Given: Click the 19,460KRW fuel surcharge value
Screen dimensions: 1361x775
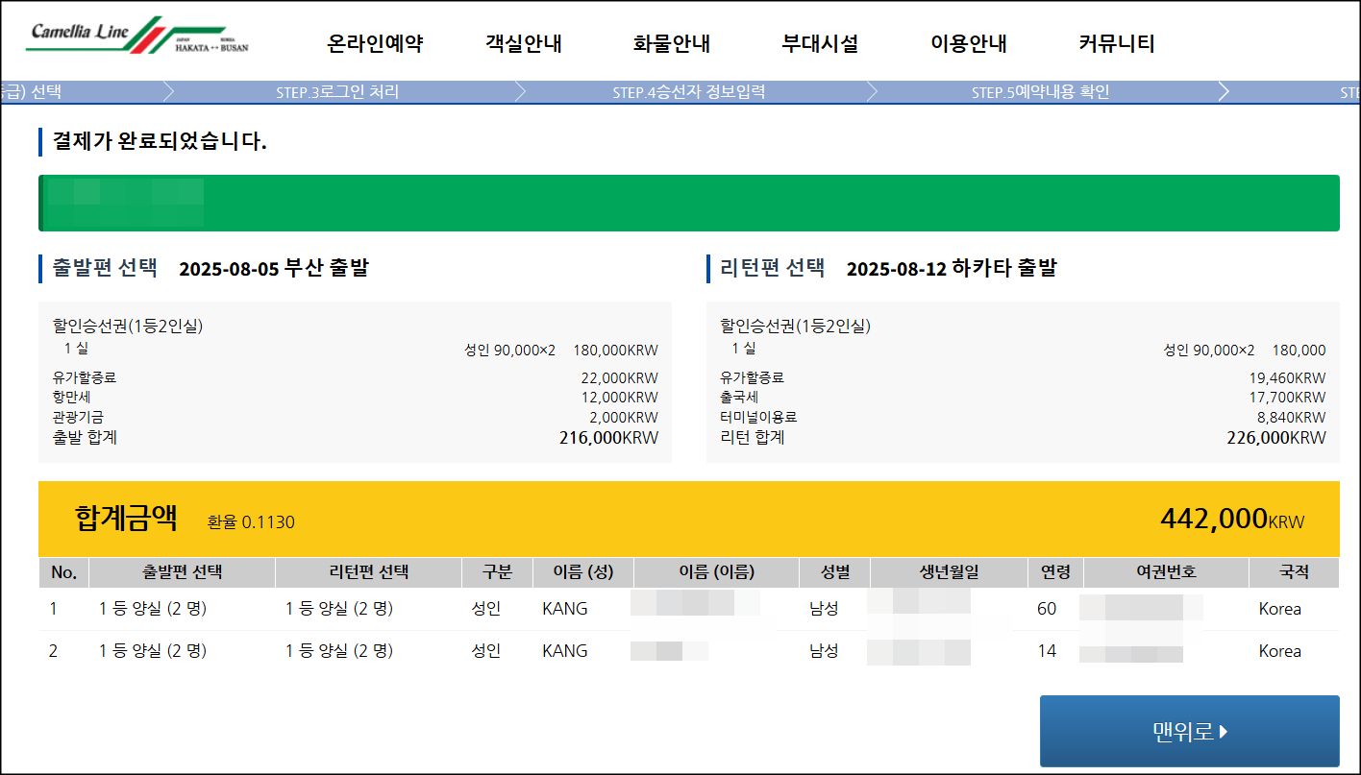Looking at the screenshot, I should tap(1287, 378).
